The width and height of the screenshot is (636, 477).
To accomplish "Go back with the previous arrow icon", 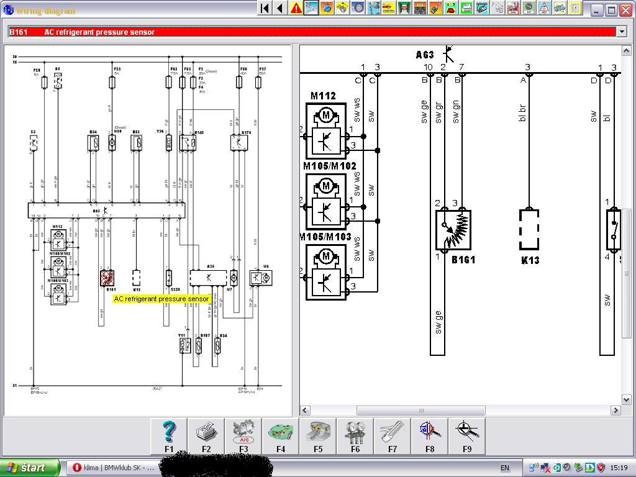I will [x=280, y=8].
